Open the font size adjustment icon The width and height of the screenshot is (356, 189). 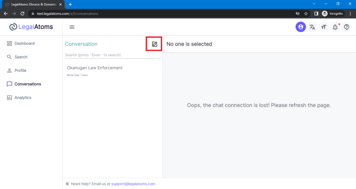[x=324, y=27]
